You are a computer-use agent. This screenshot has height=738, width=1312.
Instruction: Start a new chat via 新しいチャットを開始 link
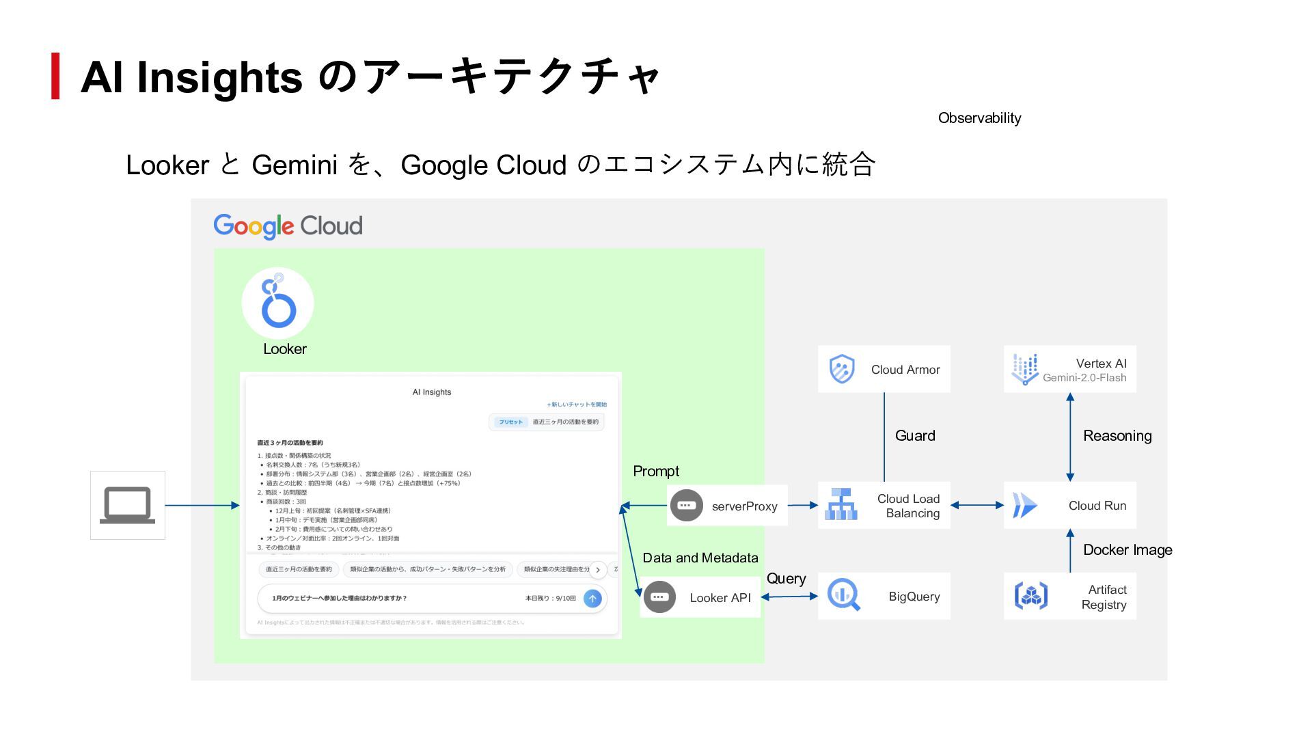point(577,405)
